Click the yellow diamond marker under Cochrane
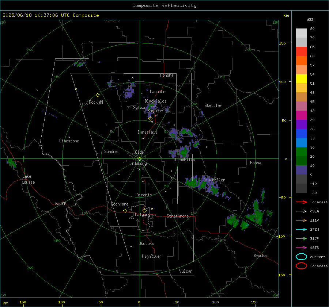Screen dimensions: 329x307 (125, 211)
